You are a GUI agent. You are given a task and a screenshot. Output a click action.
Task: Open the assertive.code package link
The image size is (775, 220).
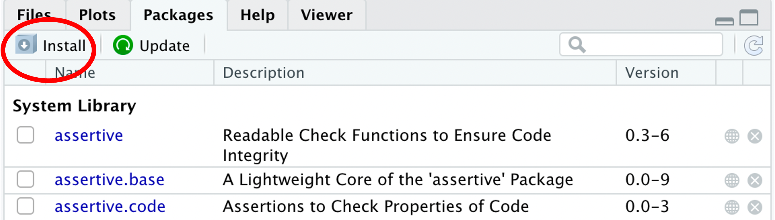tap(110, 207)
